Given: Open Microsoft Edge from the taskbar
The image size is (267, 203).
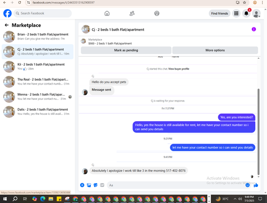Looking at the screenshot, I should 43,199.
